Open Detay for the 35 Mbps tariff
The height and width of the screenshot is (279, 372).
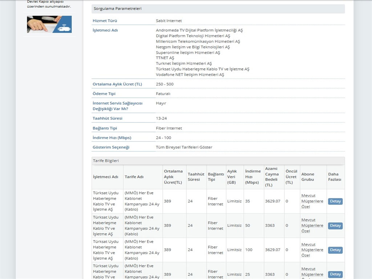point(335,201)
